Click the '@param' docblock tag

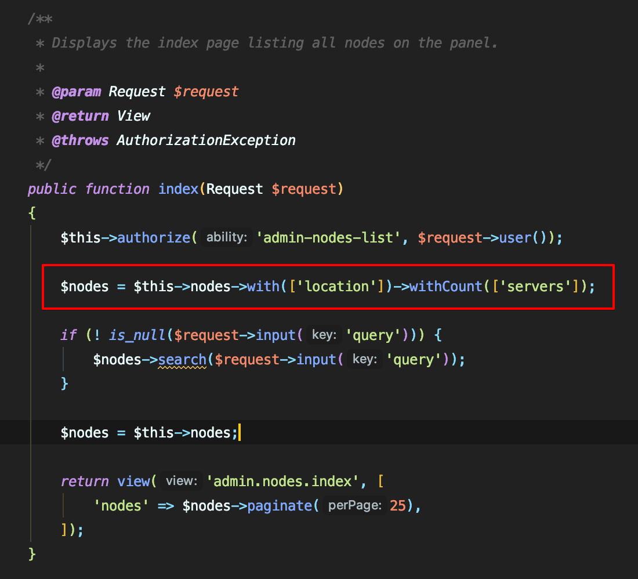click(76, 92)
